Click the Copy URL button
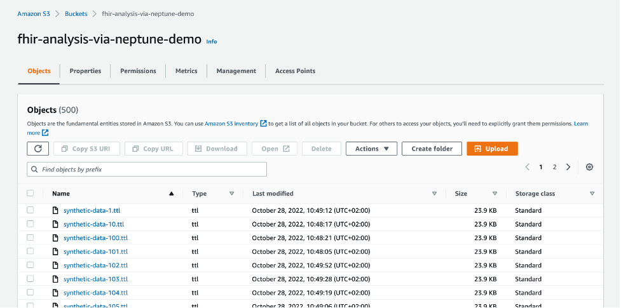621x308 pixels. click(154, 149)
